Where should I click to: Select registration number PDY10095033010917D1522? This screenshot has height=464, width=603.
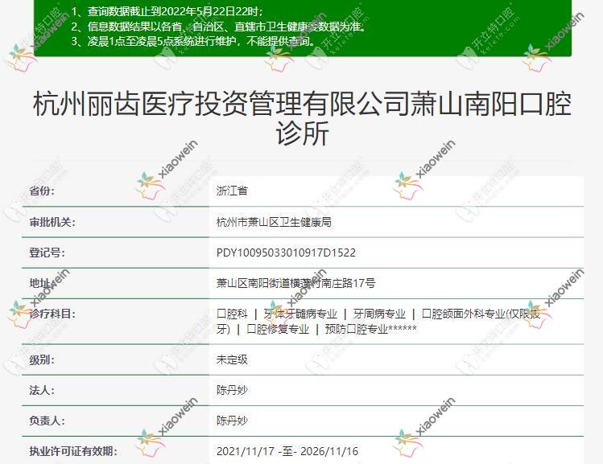coord(286,253)
